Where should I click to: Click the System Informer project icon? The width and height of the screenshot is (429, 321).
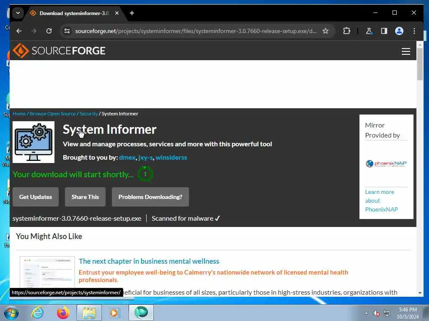pos(34,142)
